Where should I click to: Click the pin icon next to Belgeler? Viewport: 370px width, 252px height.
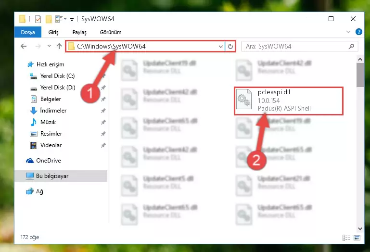pos(103,100)
